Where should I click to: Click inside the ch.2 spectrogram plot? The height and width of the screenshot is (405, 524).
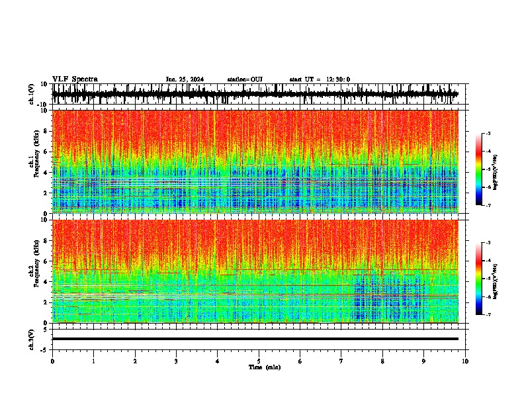[255, 271]
